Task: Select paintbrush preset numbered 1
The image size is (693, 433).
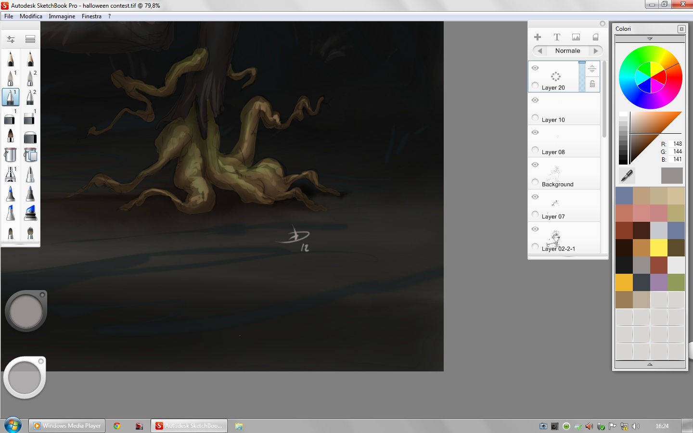Action: (x=11, y=78)
